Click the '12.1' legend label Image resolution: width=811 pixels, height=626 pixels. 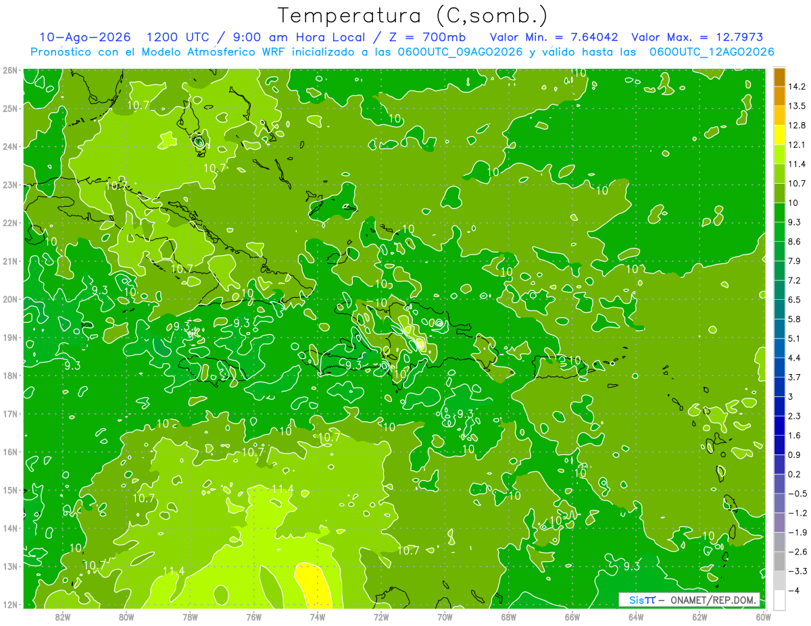click(x=798, y=145)
